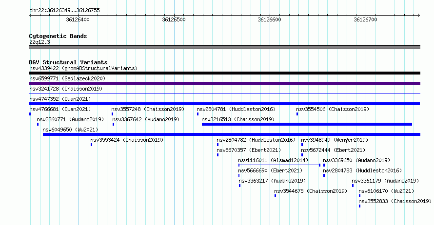Select the small marker under nsv2804781
This screenshot has width=434, height=225.
197,114
